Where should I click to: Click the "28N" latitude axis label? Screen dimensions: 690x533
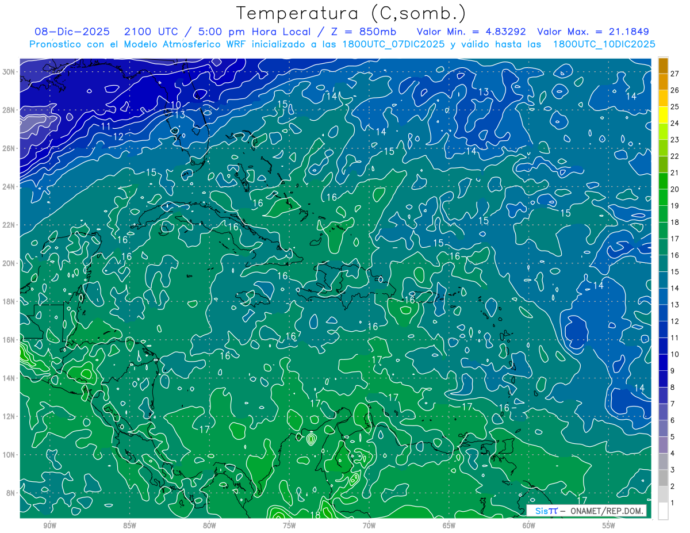click(9, 110)
